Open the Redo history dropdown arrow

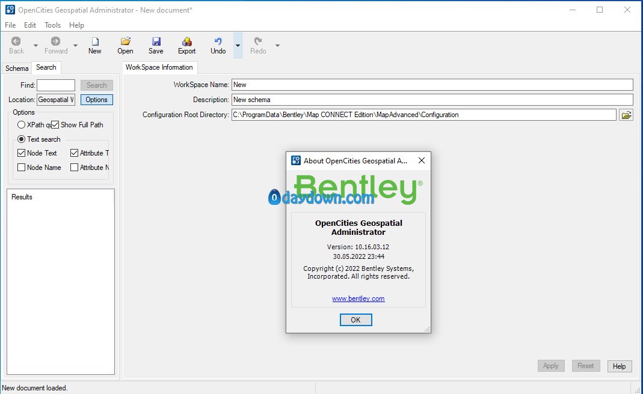(x=278, y=46)
